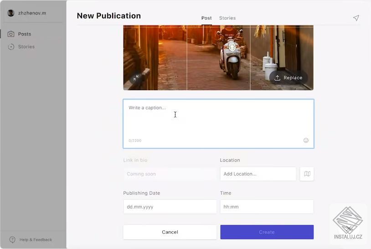Click the scooter photo preview
This screenshot has width=371, height=249.
click(x=218, y=58)
